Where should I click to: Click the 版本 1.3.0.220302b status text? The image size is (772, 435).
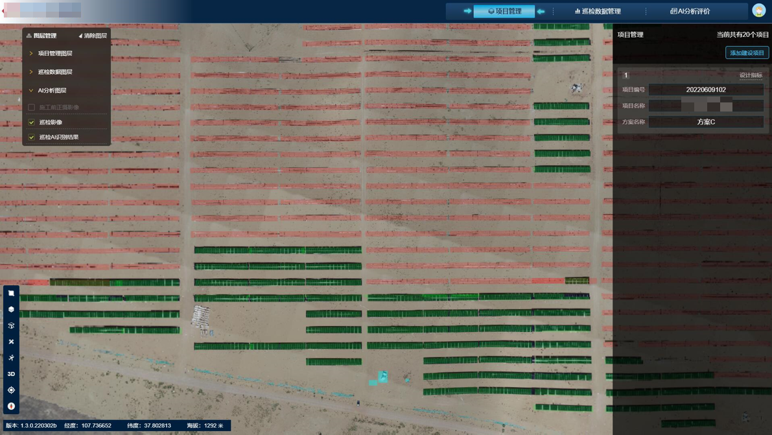point(31,426)
